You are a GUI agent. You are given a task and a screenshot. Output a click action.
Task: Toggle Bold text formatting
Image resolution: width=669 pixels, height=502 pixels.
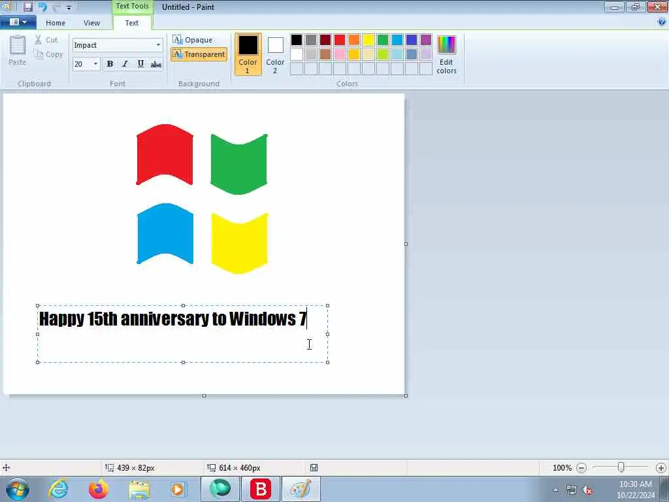click(x=110, y=63)
